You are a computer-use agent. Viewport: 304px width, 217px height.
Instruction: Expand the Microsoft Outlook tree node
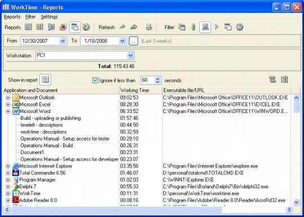pos(8,98)
